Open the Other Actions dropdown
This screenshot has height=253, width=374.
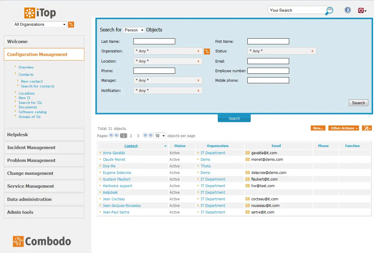pos(343,128)
